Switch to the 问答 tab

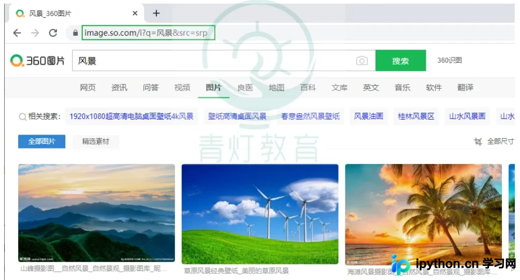pos(151,87)
